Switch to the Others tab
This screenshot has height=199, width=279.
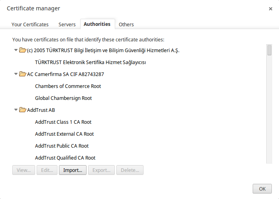pyautogui.click(x=126, y=24)
